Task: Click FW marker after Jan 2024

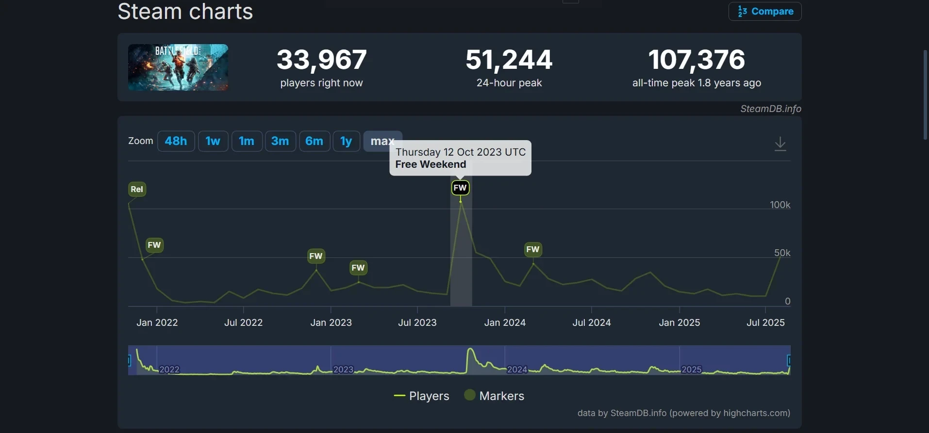Action: [x=533, y=249]
